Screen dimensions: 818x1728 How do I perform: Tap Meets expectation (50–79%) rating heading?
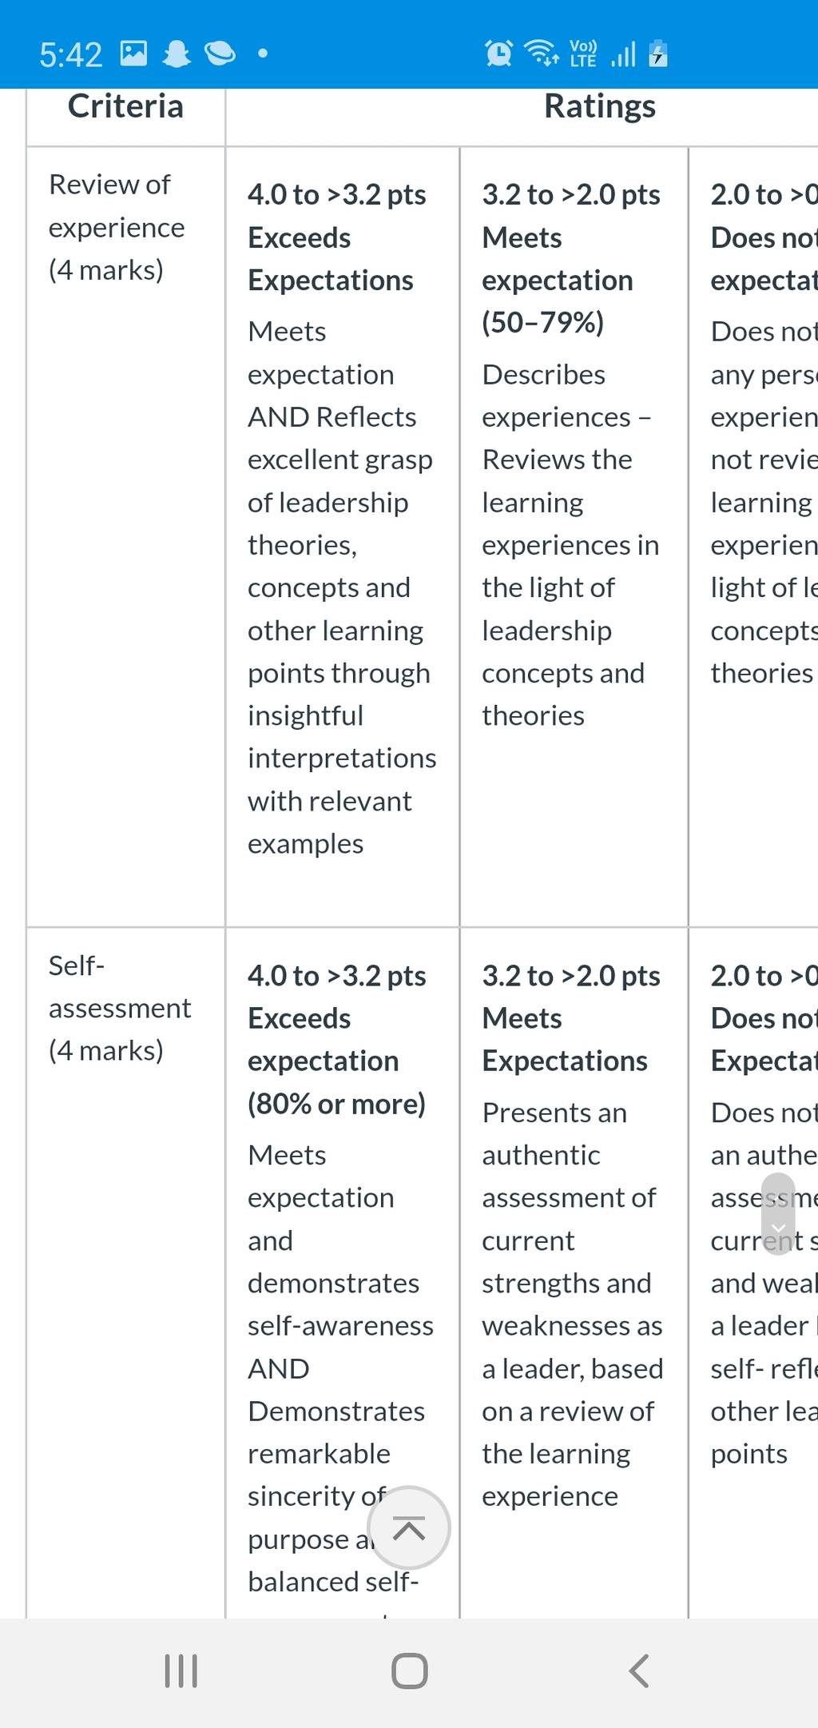tap(571, 259)
